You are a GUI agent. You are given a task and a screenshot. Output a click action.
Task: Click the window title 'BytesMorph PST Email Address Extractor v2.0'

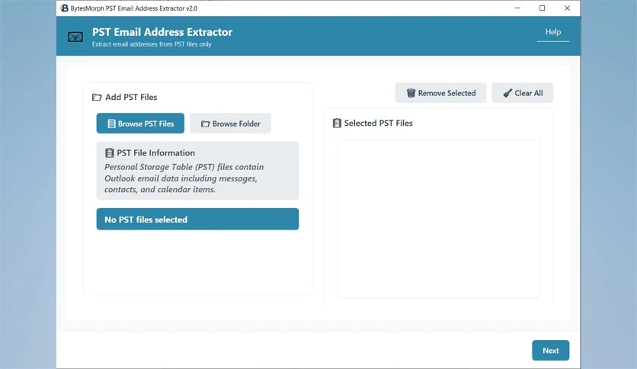[x=133, y=8]
